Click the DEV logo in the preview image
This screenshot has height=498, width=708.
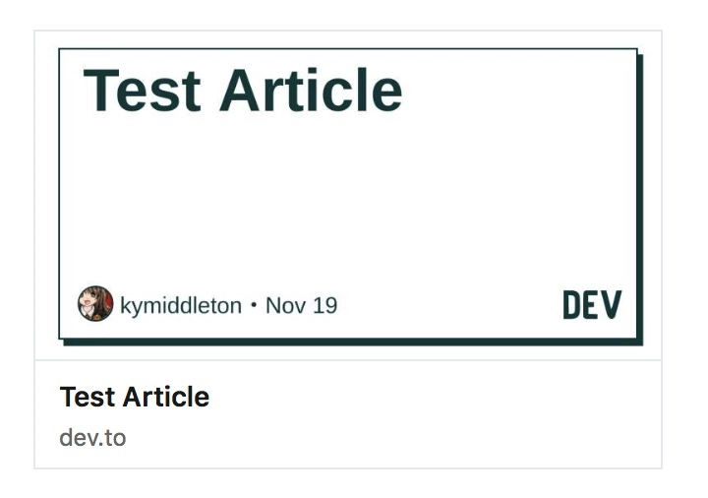tap(592, 305)
